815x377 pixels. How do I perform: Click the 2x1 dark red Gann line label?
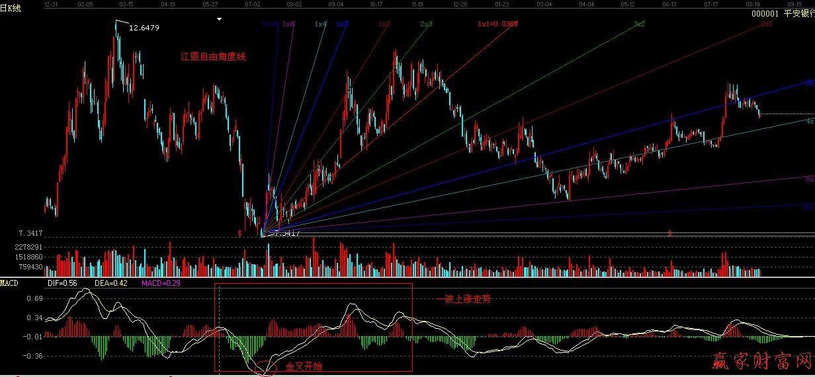tap(766, 24)
